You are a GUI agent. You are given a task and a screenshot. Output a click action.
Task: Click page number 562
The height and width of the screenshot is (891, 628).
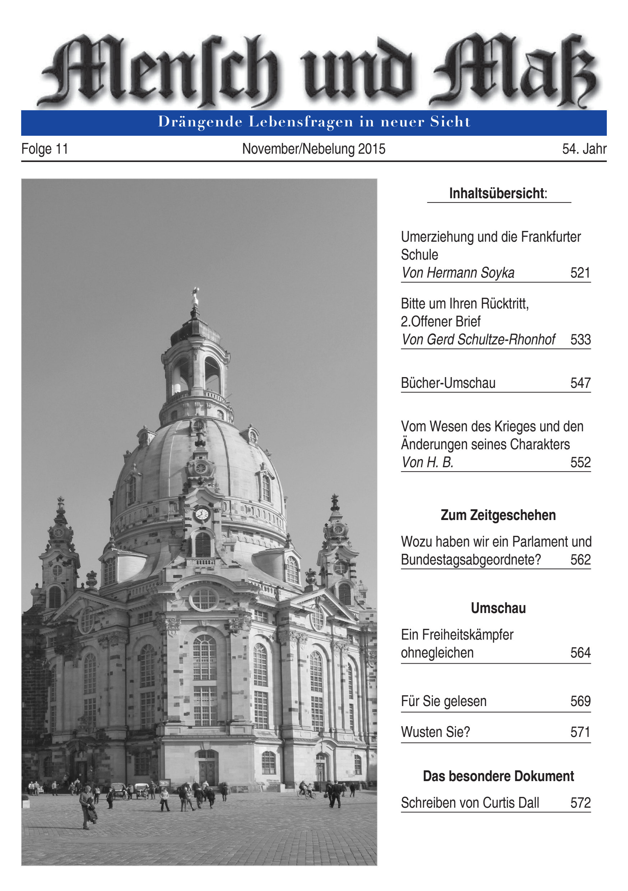pyautogui.click(x=580, y=560)
